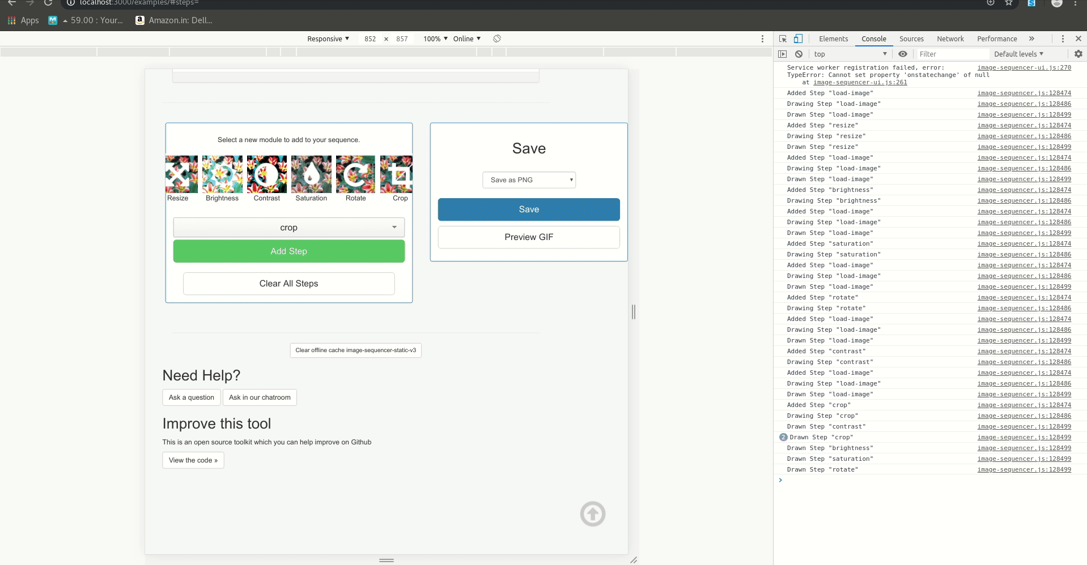The height and width of the screenshot is (565, 1087).
Task: Activate the DevTools inspect element icon
Action: [783, 39]
